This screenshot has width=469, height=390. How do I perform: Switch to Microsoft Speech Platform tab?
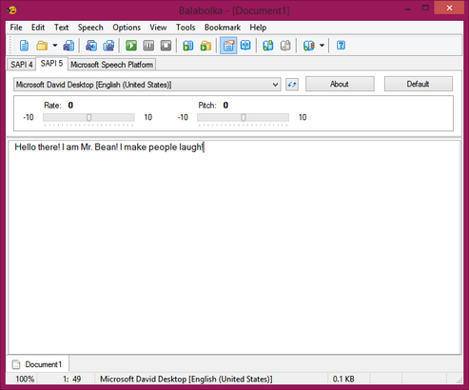(x=111, y=65)
